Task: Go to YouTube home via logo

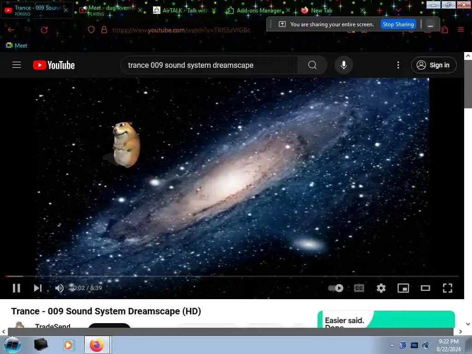Action: pos(54,65)
